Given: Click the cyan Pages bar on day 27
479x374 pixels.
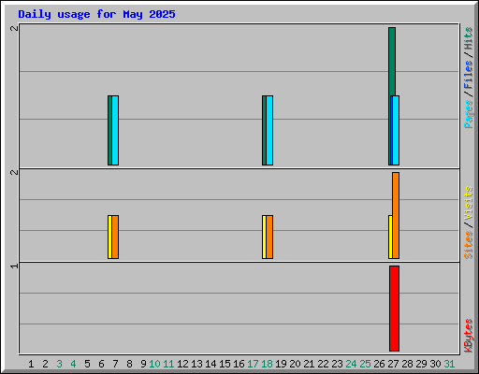Looking at the screenshot, I should pyautogui.click(x=396, y=130).
